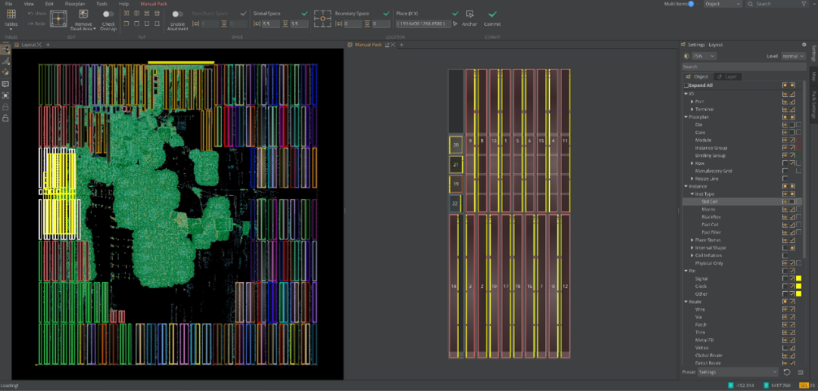Screen dimensions: 818x391
Task: Click the Anchor tool icon
Action: [x=470, y=14]
